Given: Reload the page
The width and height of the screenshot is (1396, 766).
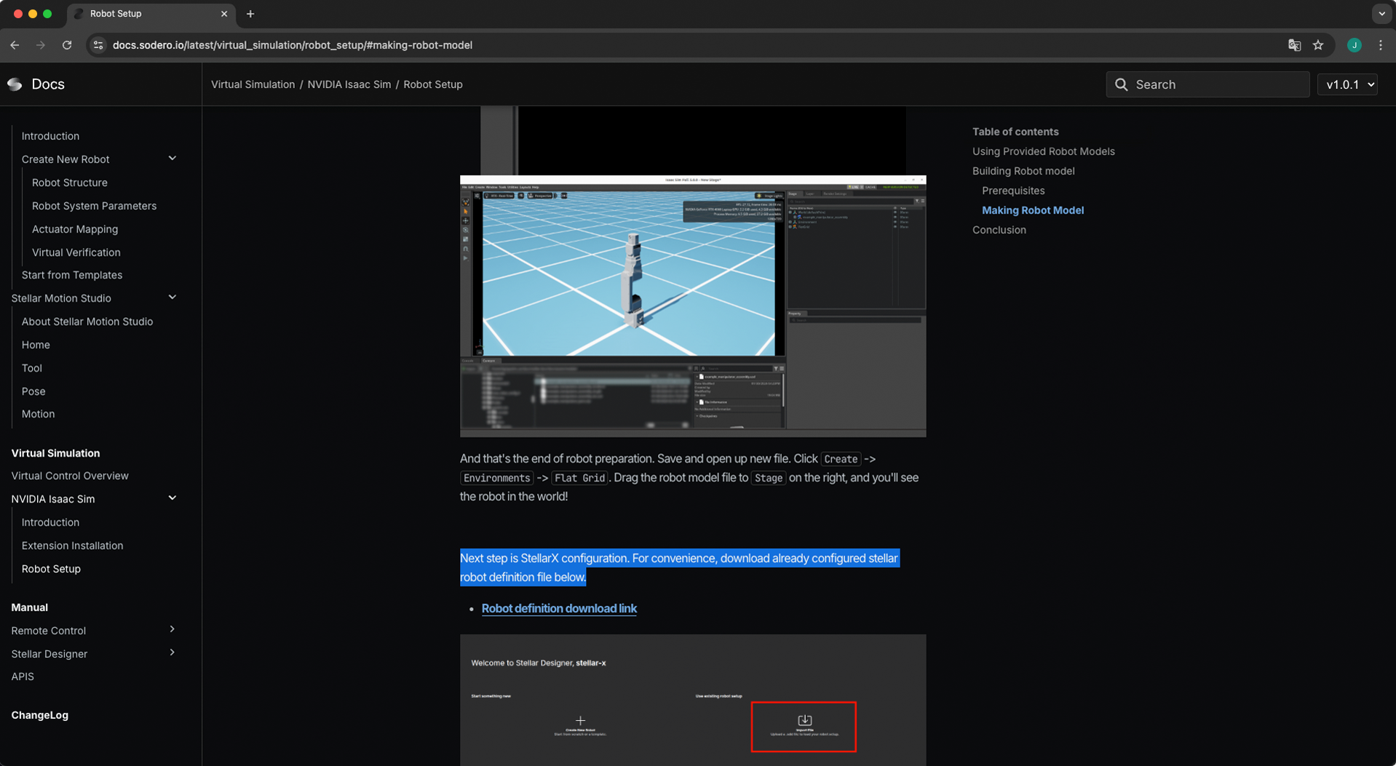Looking at the screenshot, I should click(x=67, y=45).
